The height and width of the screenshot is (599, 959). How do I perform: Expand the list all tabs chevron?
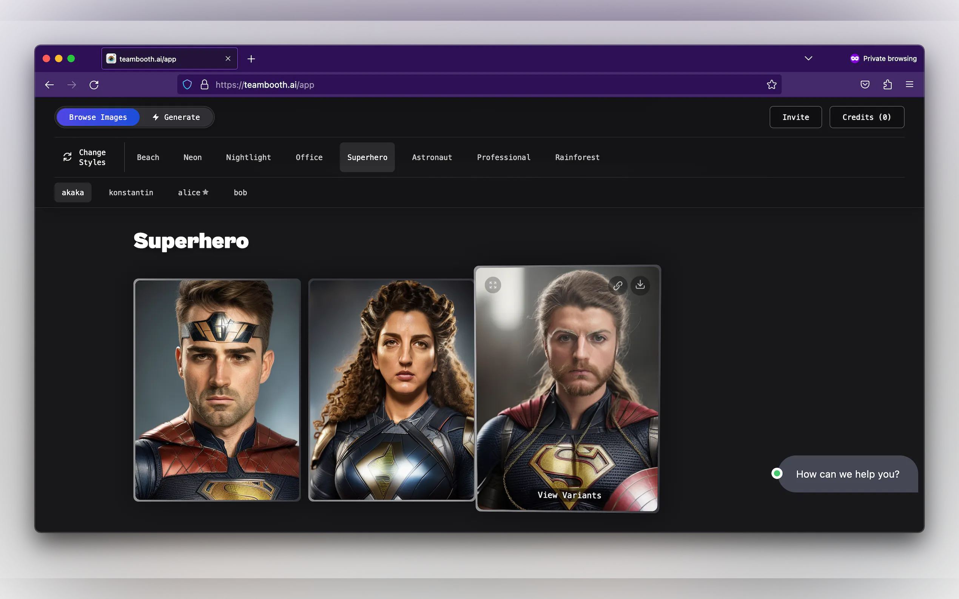[x=808, y=58]
